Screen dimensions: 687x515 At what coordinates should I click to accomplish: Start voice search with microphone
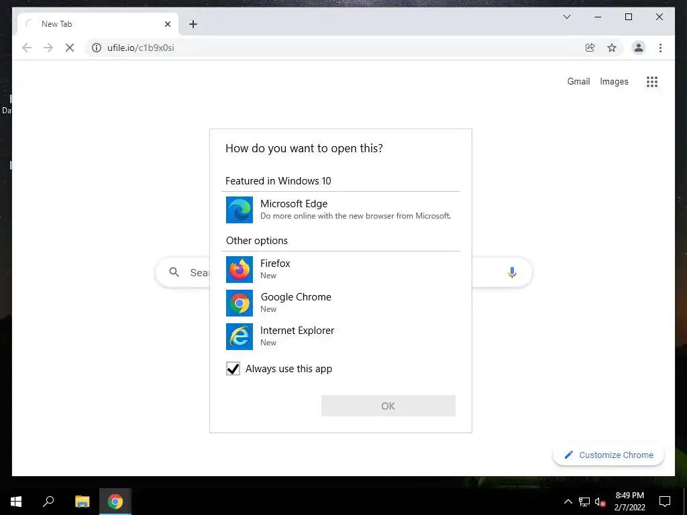512,272
